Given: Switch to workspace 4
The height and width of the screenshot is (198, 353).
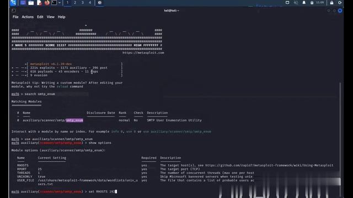Looking at the screenshot, I should click(x=90, y=3).
